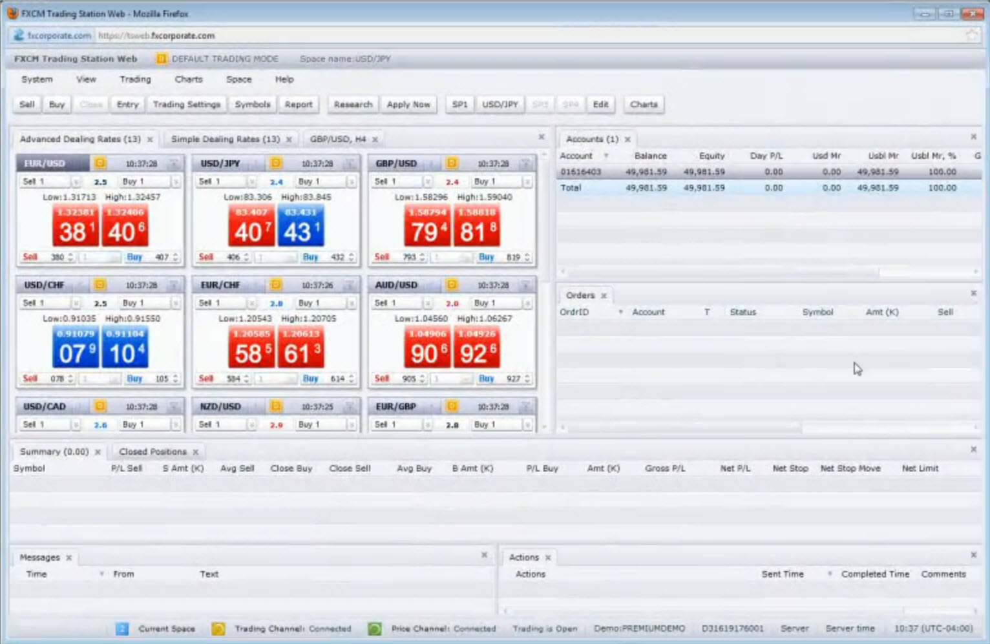
Task: Click the yellow icon on USD/CAD tile
Action: (100, 406)
